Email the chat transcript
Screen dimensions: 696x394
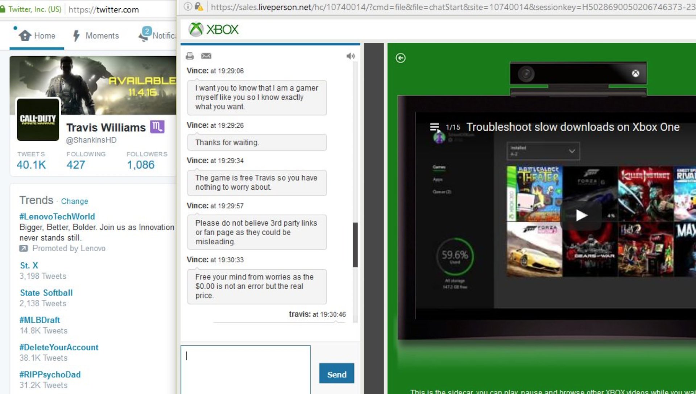click(x=206, y=56)
